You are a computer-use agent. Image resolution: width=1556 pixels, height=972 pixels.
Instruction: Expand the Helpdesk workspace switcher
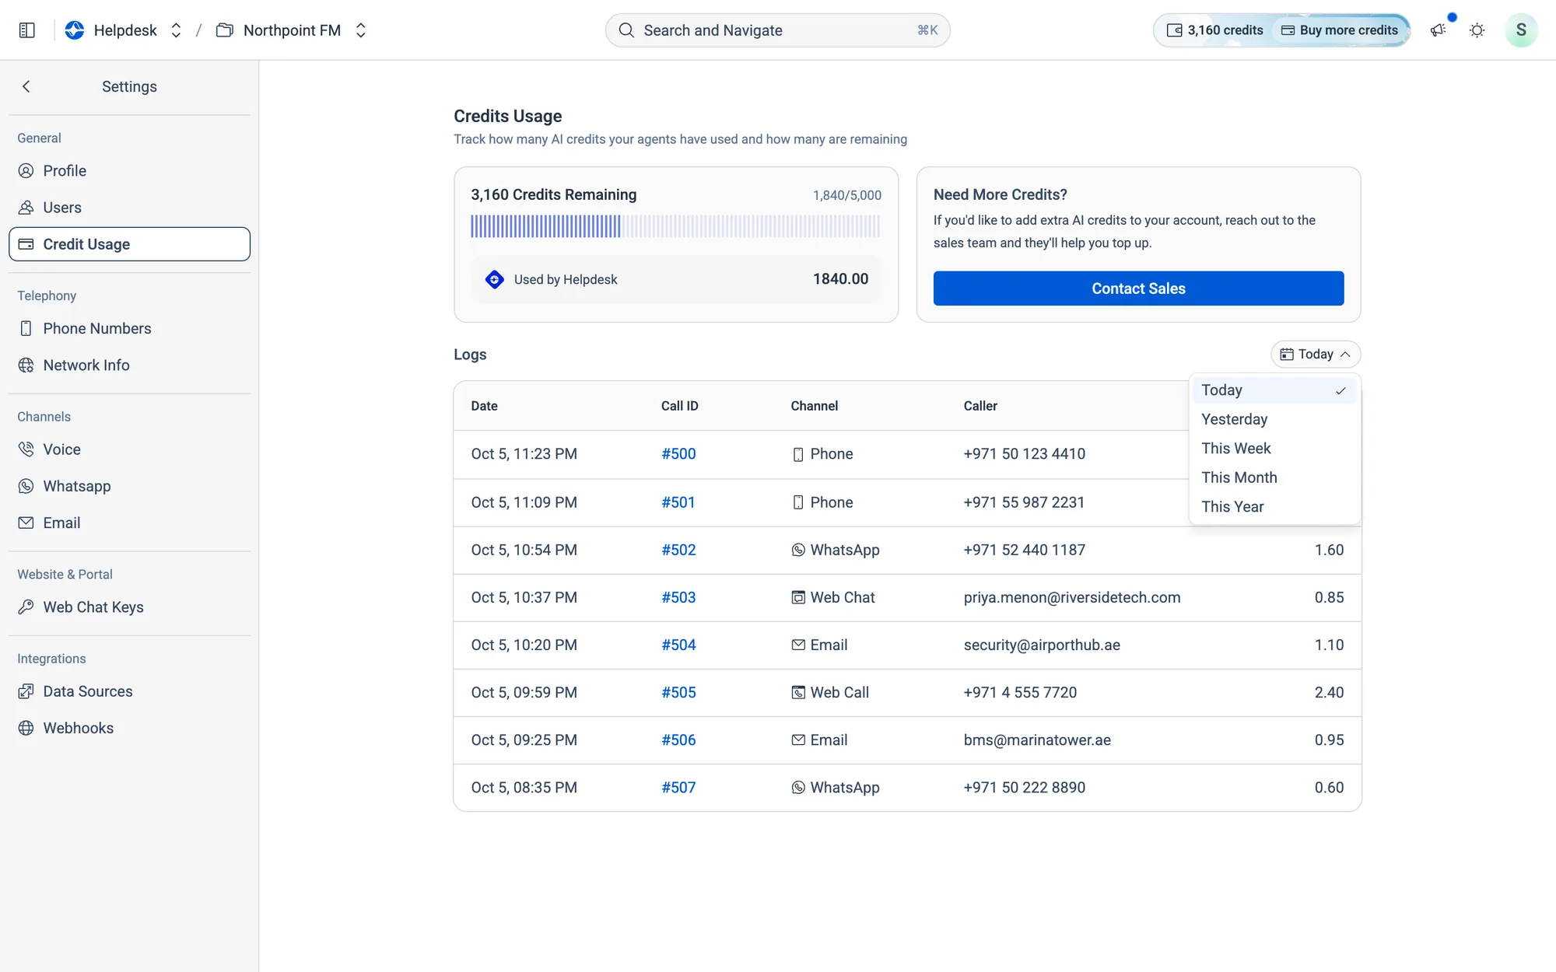(176, 30)
